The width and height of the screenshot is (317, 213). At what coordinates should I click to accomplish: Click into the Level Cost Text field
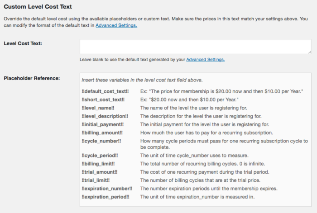[196, 47]
